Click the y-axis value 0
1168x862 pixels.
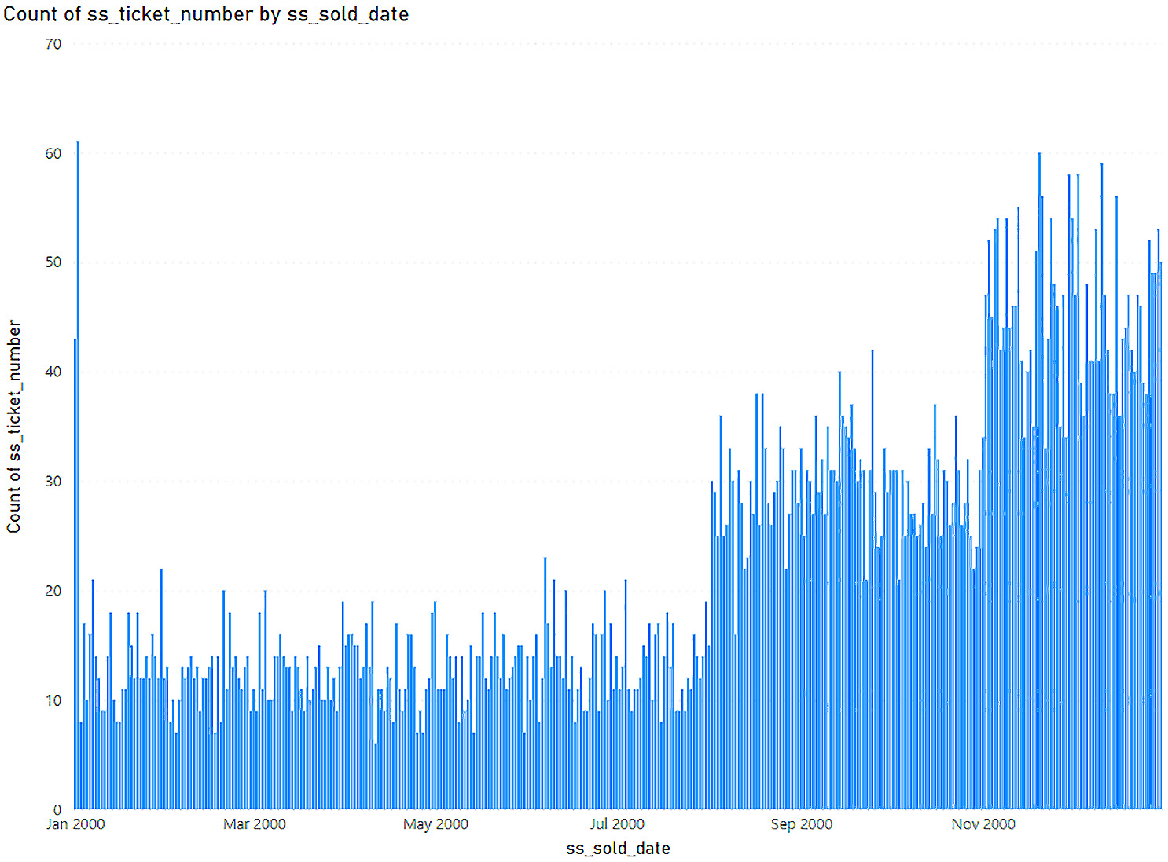(57, 810)
